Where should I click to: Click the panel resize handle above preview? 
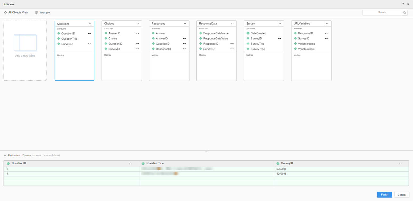pyautogui.click(x=206, y=151)
